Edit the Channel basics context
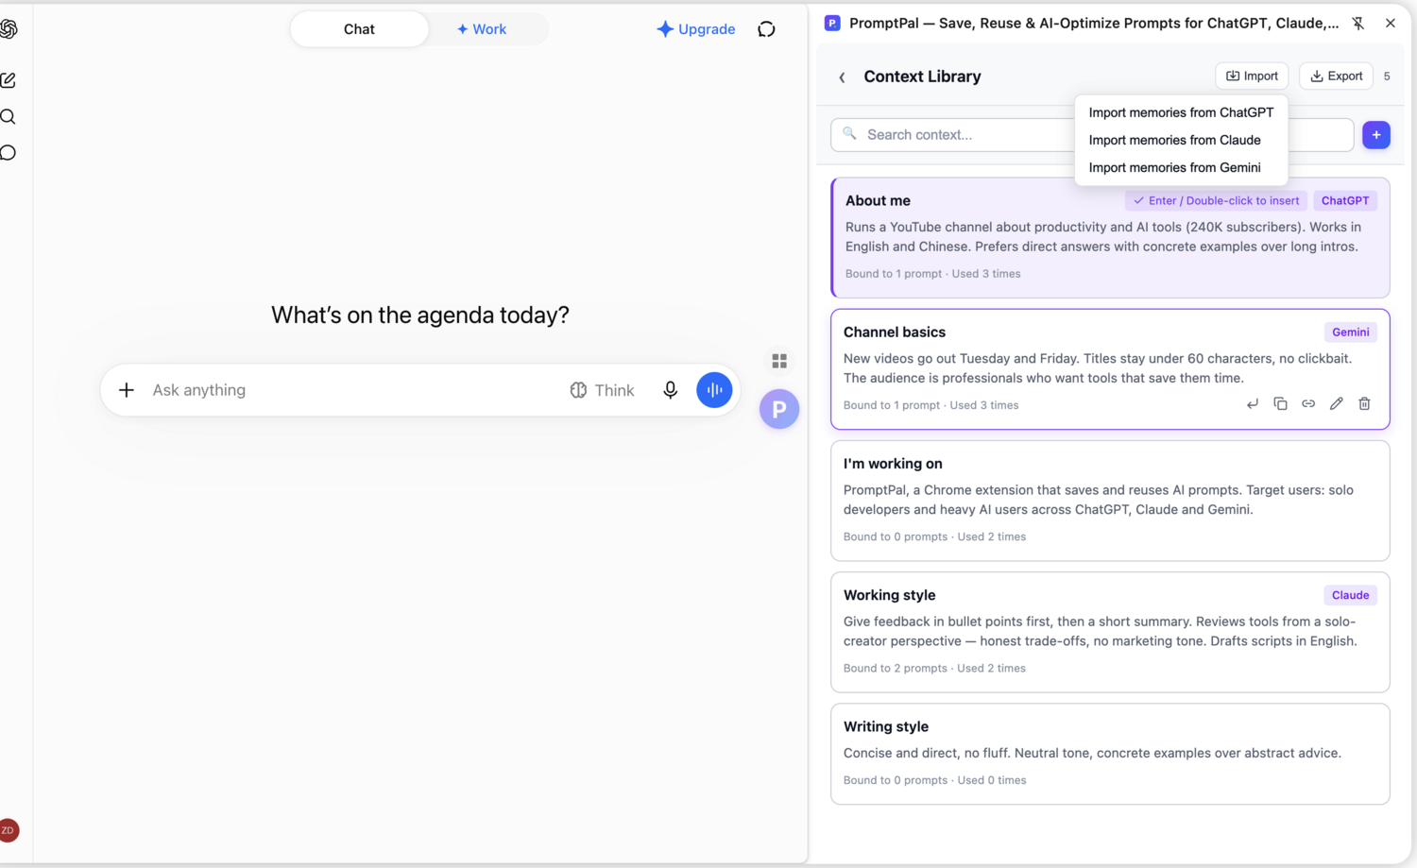 [1336, 404]
